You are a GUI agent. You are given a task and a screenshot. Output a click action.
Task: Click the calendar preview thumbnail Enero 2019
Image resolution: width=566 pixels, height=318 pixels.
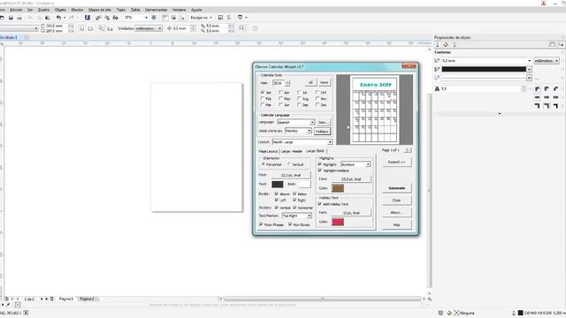[x=375, y=110]
